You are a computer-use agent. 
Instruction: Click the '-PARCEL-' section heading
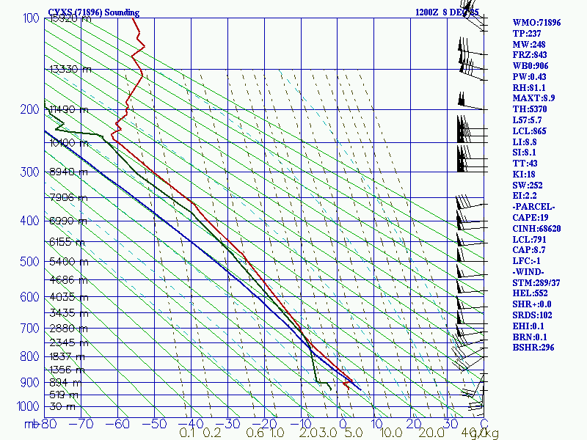coord(533,207)
